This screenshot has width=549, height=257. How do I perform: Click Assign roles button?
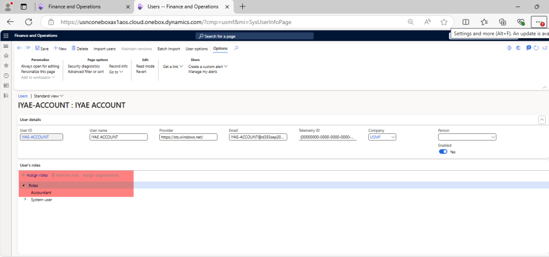pyautogui.click(x=35, y=175)
